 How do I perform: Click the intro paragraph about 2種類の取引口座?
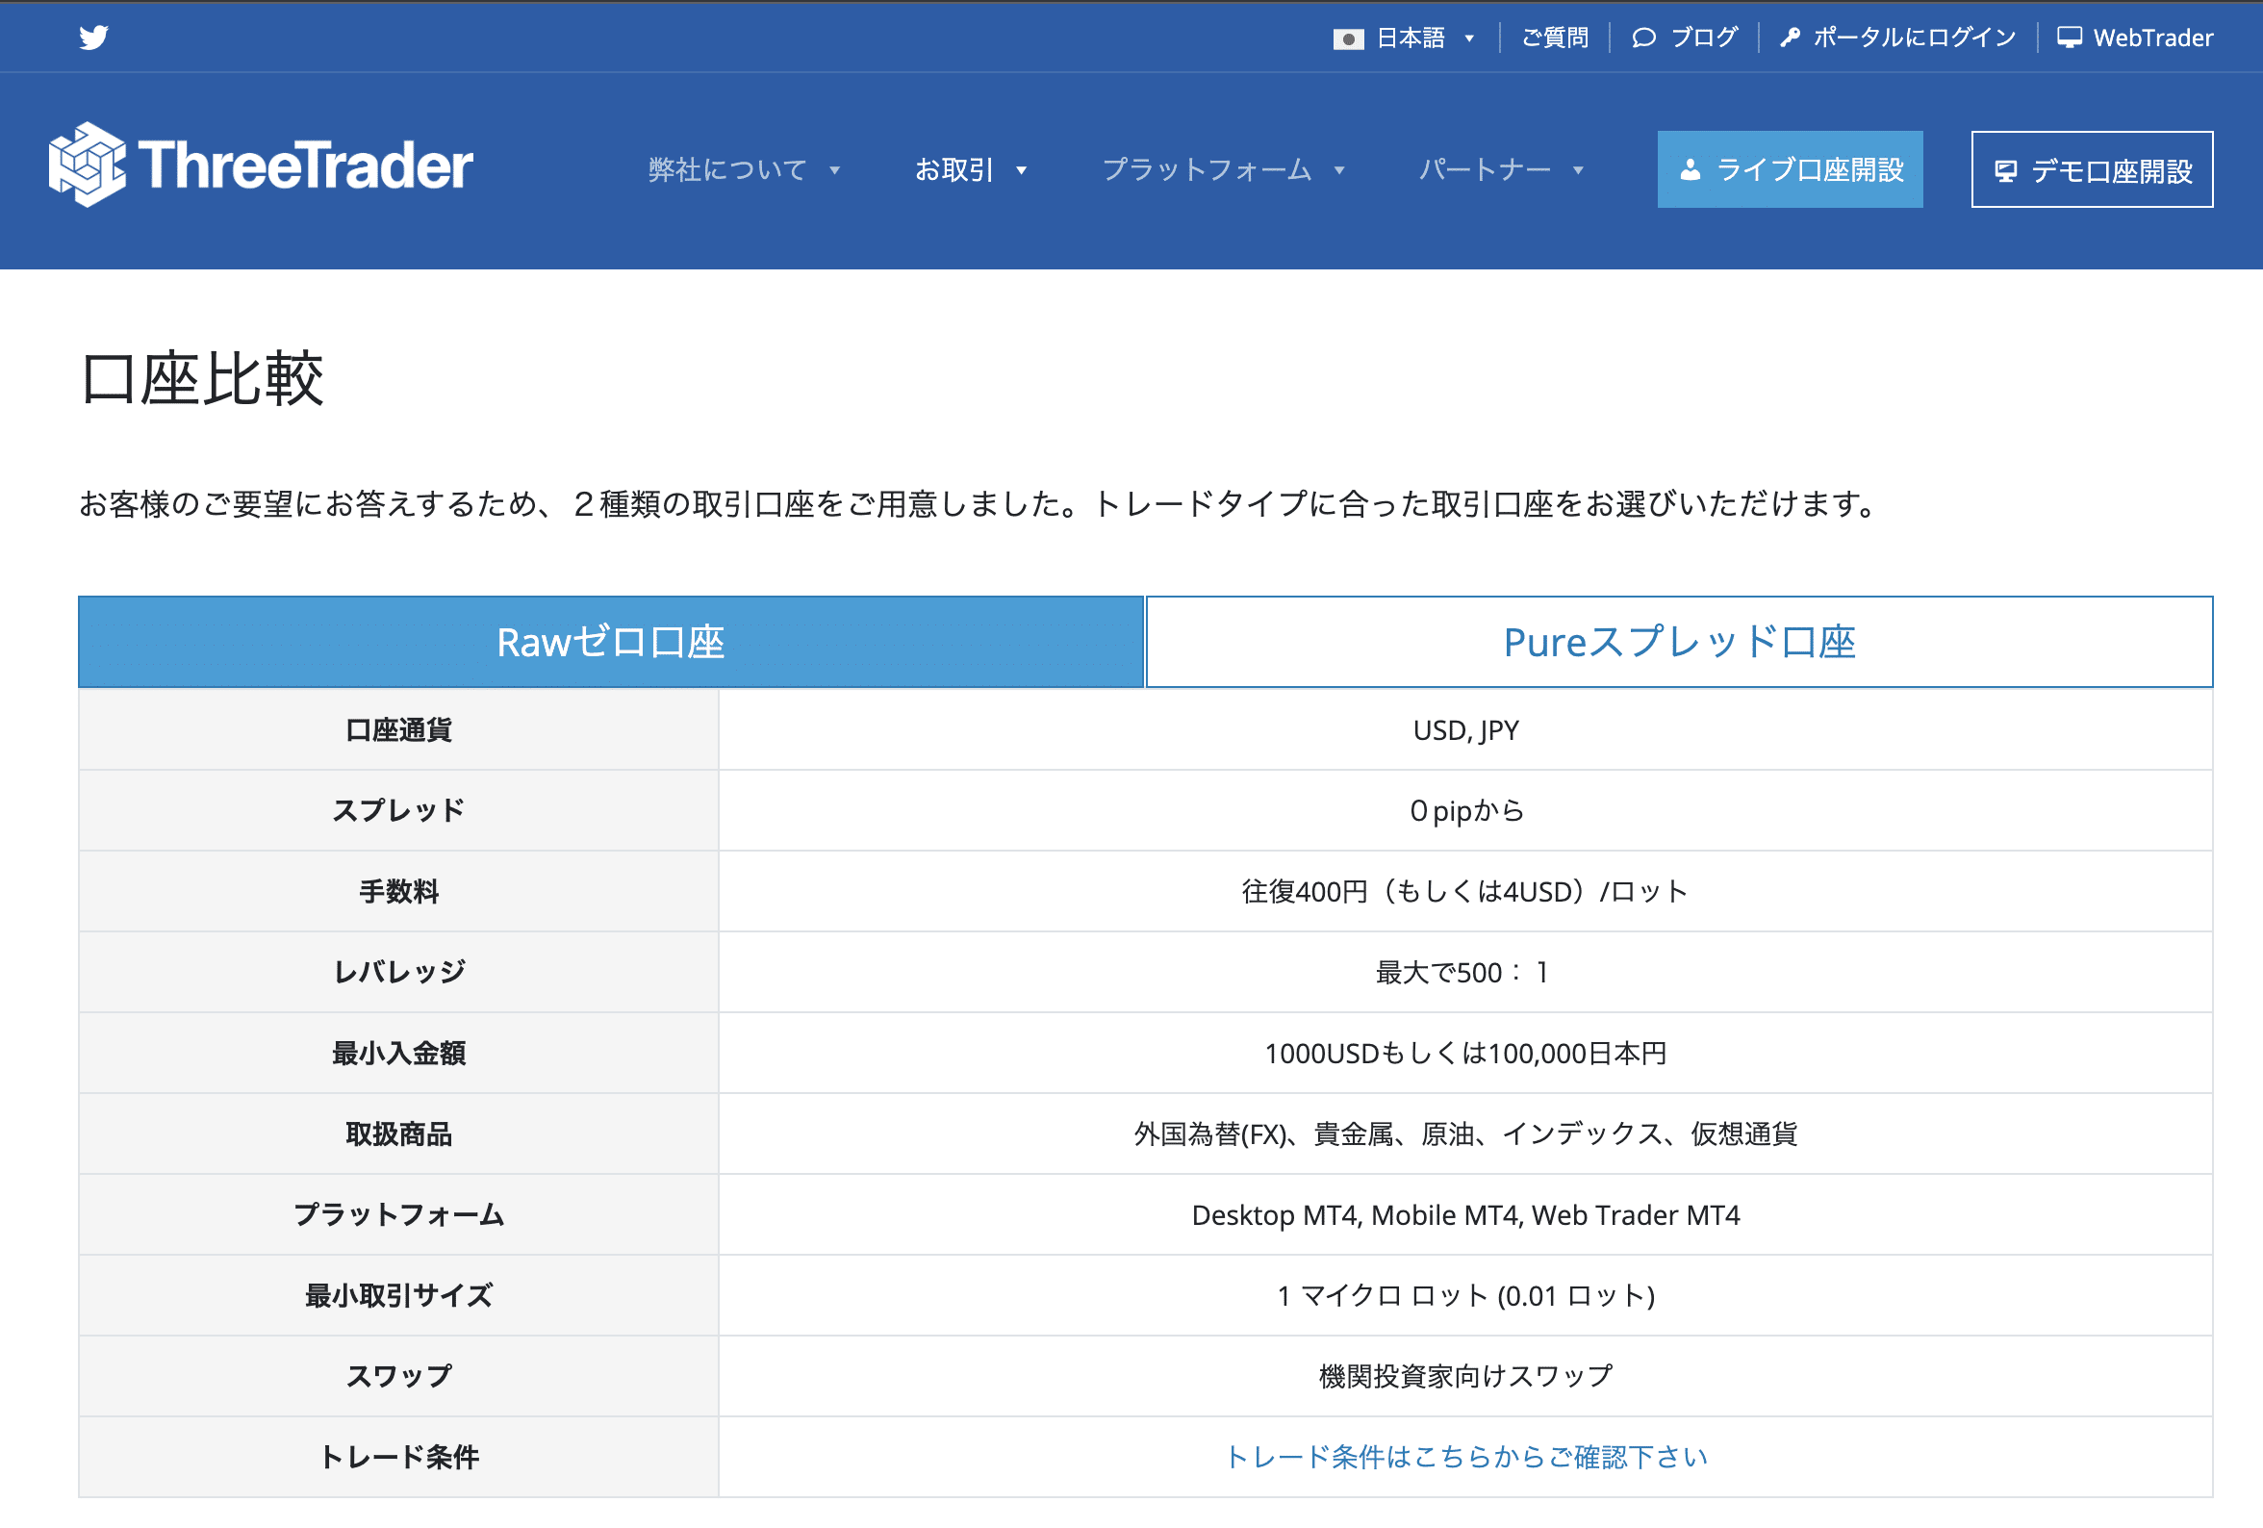click(x=979, y=504)
